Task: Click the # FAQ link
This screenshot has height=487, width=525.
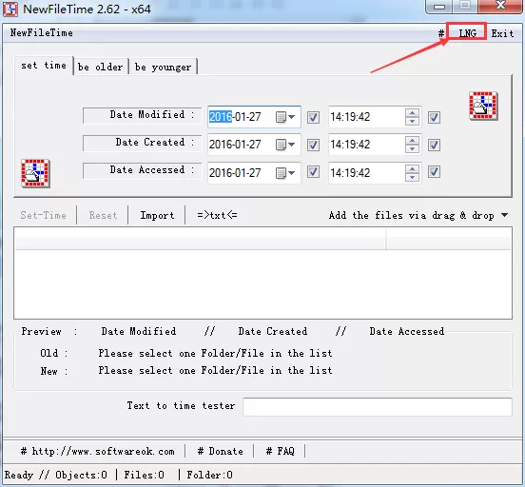Action: [x=280, y=451]
